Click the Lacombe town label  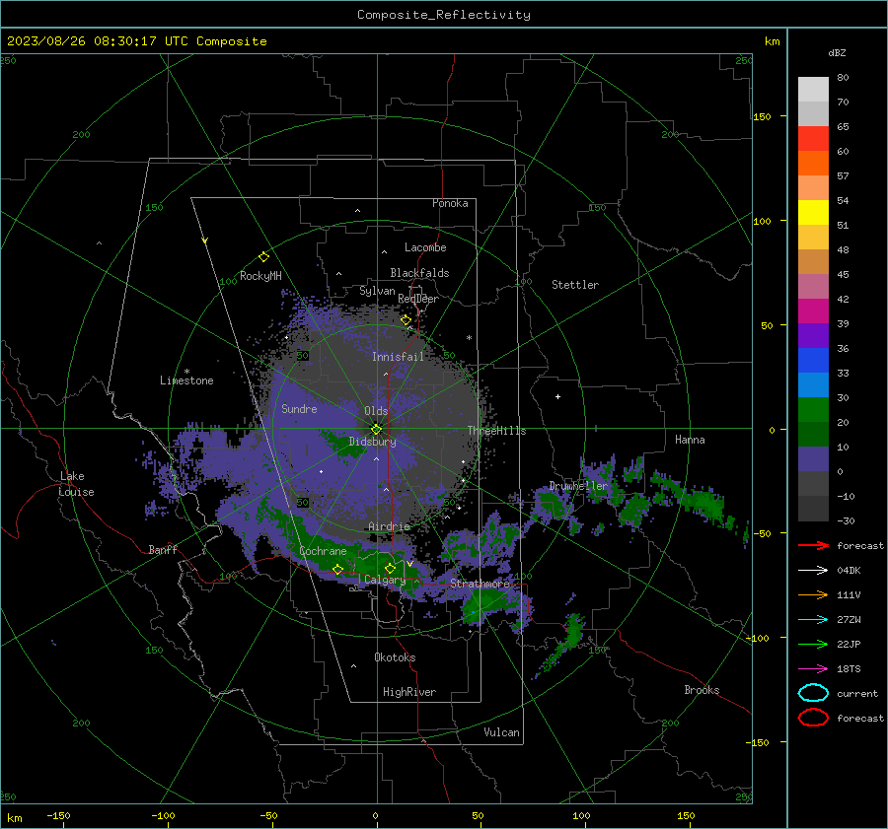[x=425, y=247]
